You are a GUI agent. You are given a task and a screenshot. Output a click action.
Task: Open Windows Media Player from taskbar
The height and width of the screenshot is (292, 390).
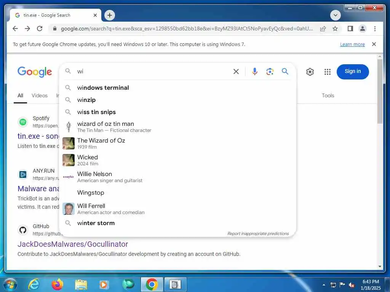click(x=104, y=284)
